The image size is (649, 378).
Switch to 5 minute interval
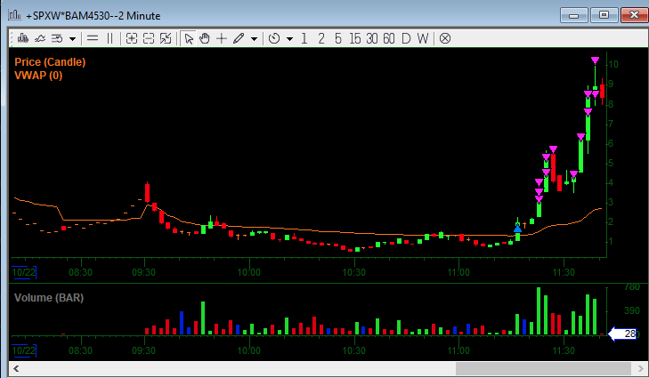[338, 38]
